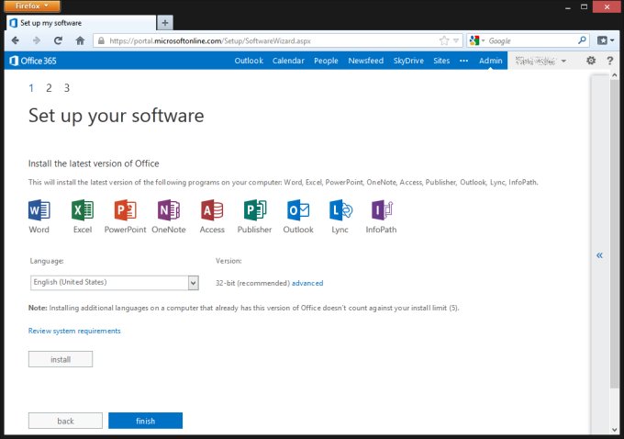Screen dimensions: 624x439
Task: Open the Office 365 settings gear
Action: 590,61
